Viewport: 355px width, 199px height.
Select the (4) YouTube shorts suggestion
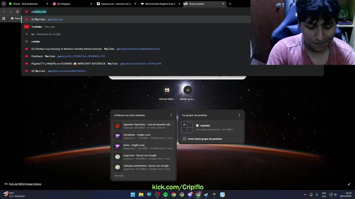pyautogui.click(x=173, y=71)
